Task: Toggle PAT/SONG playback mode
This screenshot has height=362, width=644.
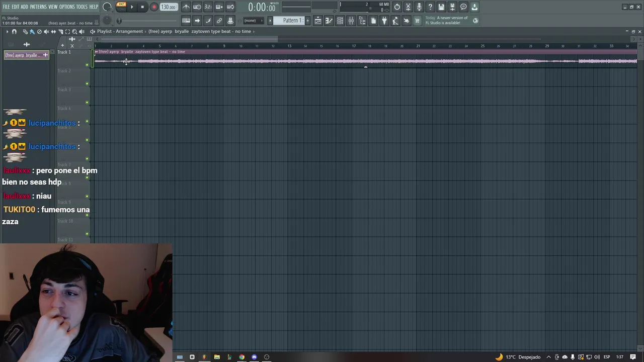Action: [121, 7]
